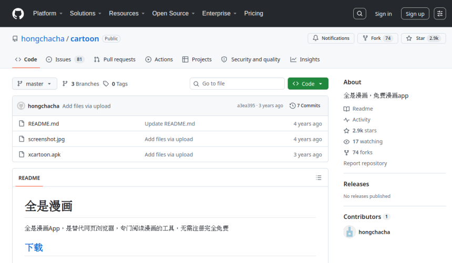The height and width of the screenshot is (263, 452).
Task: Open the Insights tab
Action: [x=305, y=59]
